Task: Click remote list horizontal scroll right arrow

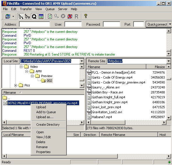Action: (164, 123)
